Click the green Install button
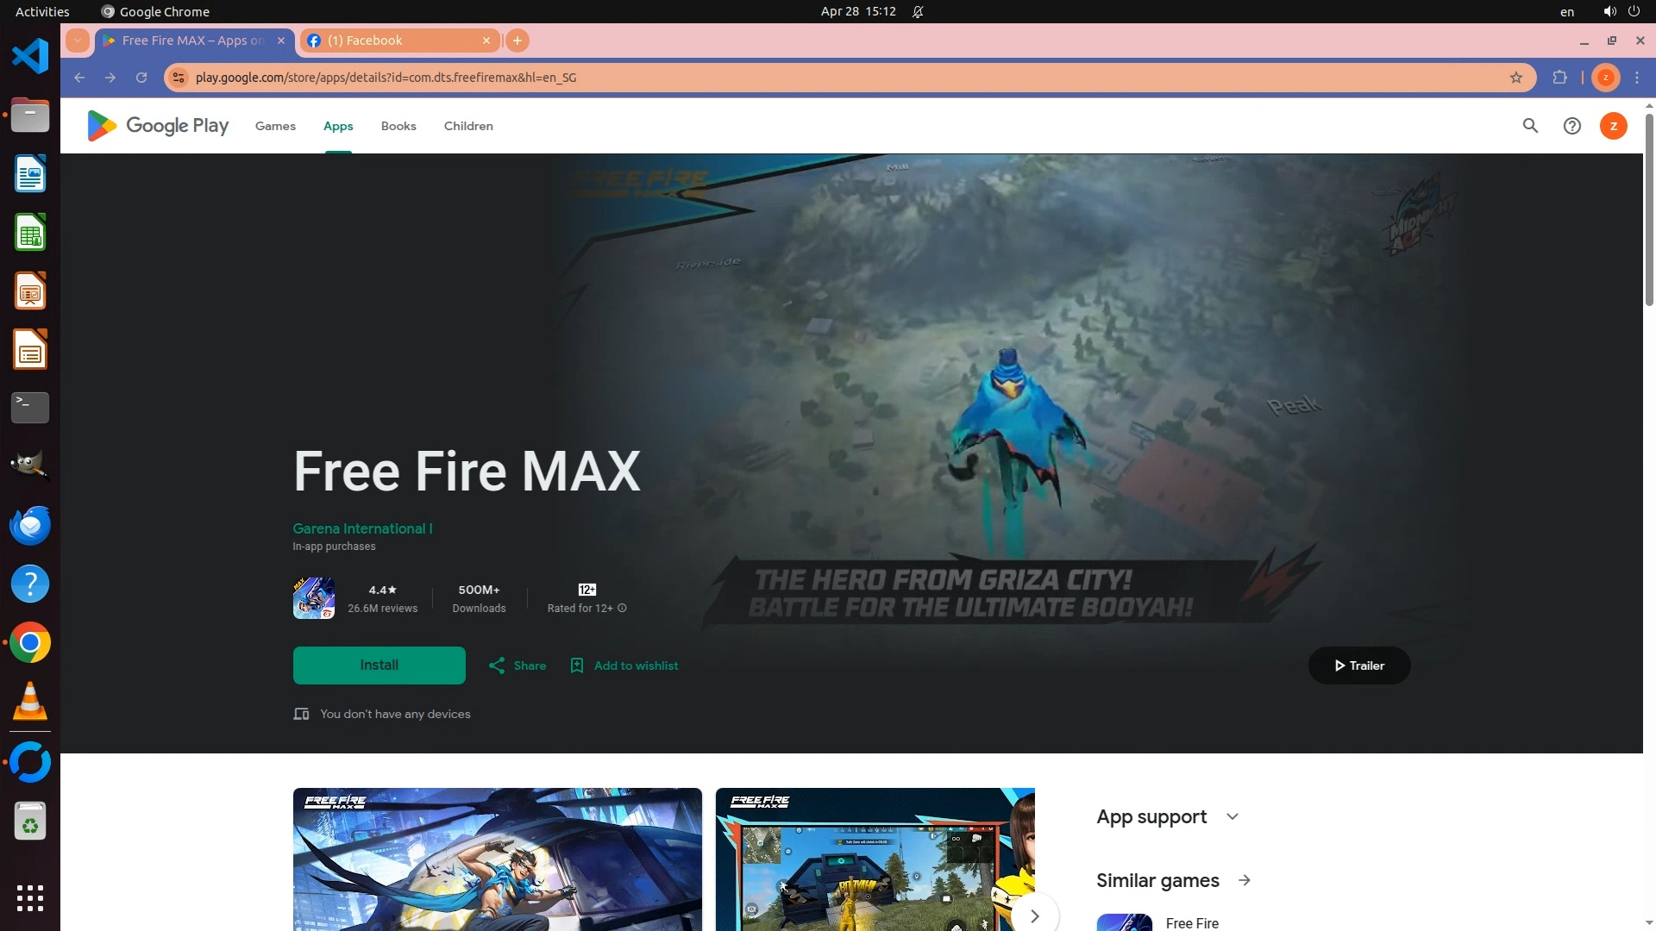 pos(379,665)
